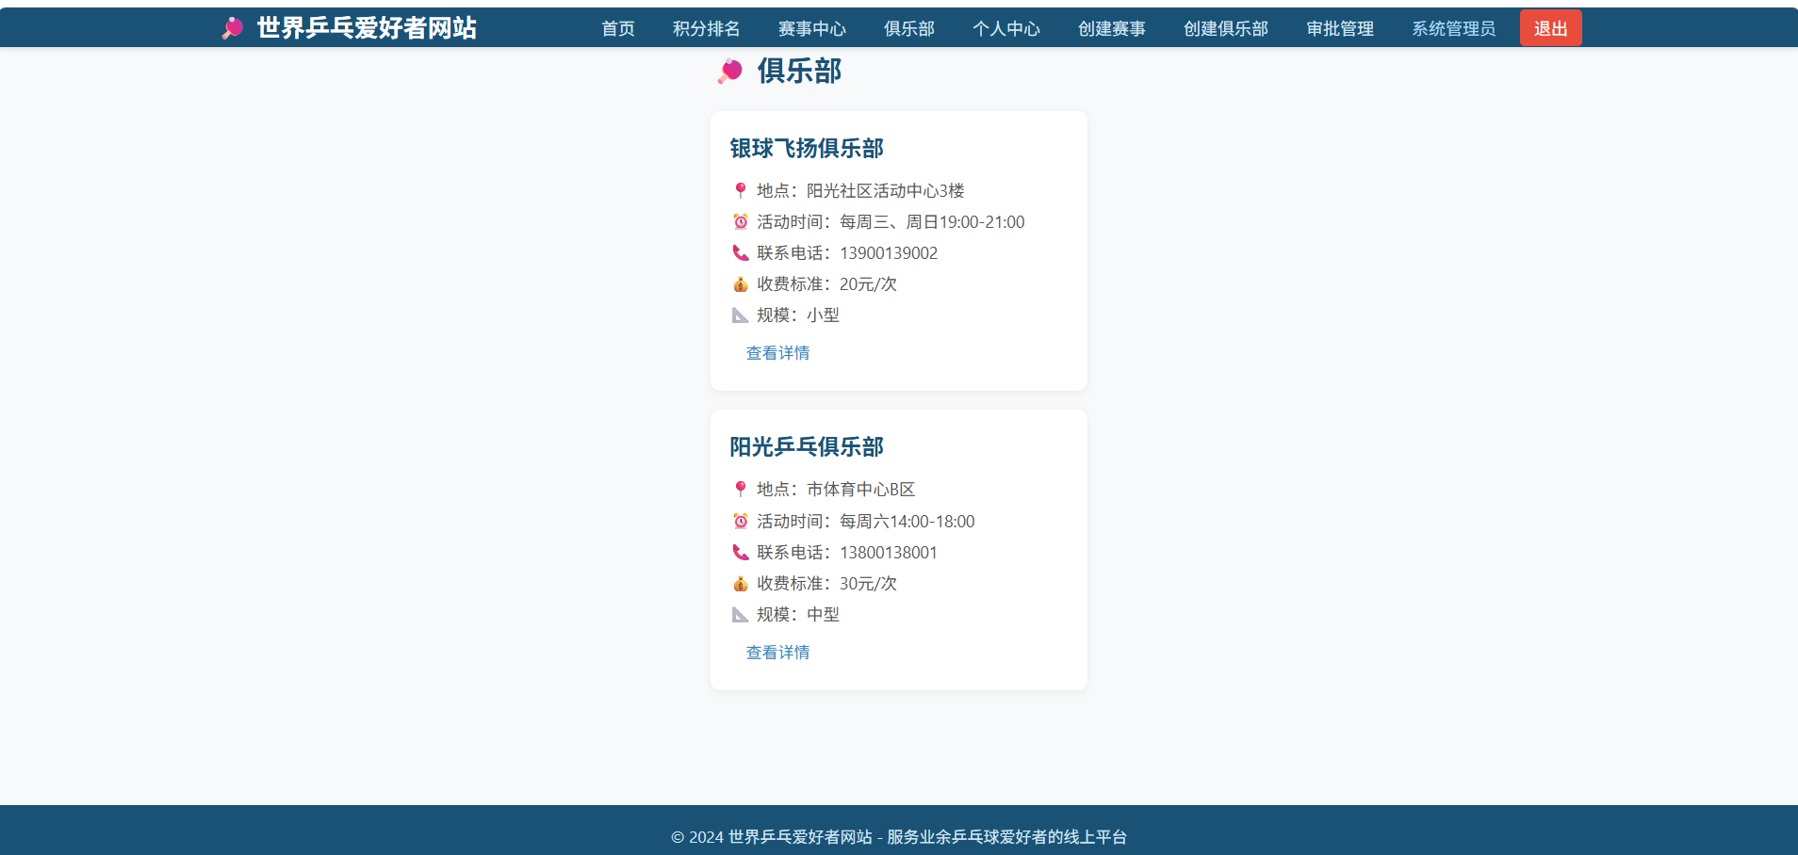
Task: Click the phone icon beside 13800138001
Action: (x=741, y=552)
